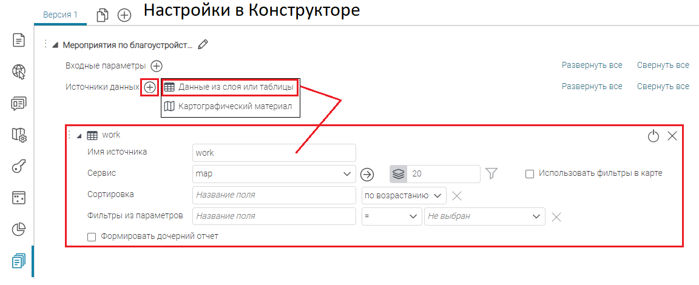The height and width of the screenshot is (285, 699).
Task: Open the key icon in left sidebar
Action: tap(19, 167)
